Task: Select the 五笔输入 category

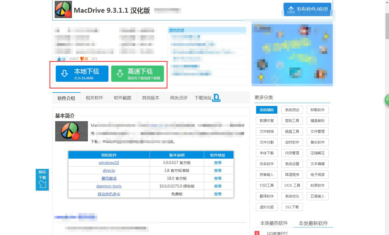Action: pos(318,196)
